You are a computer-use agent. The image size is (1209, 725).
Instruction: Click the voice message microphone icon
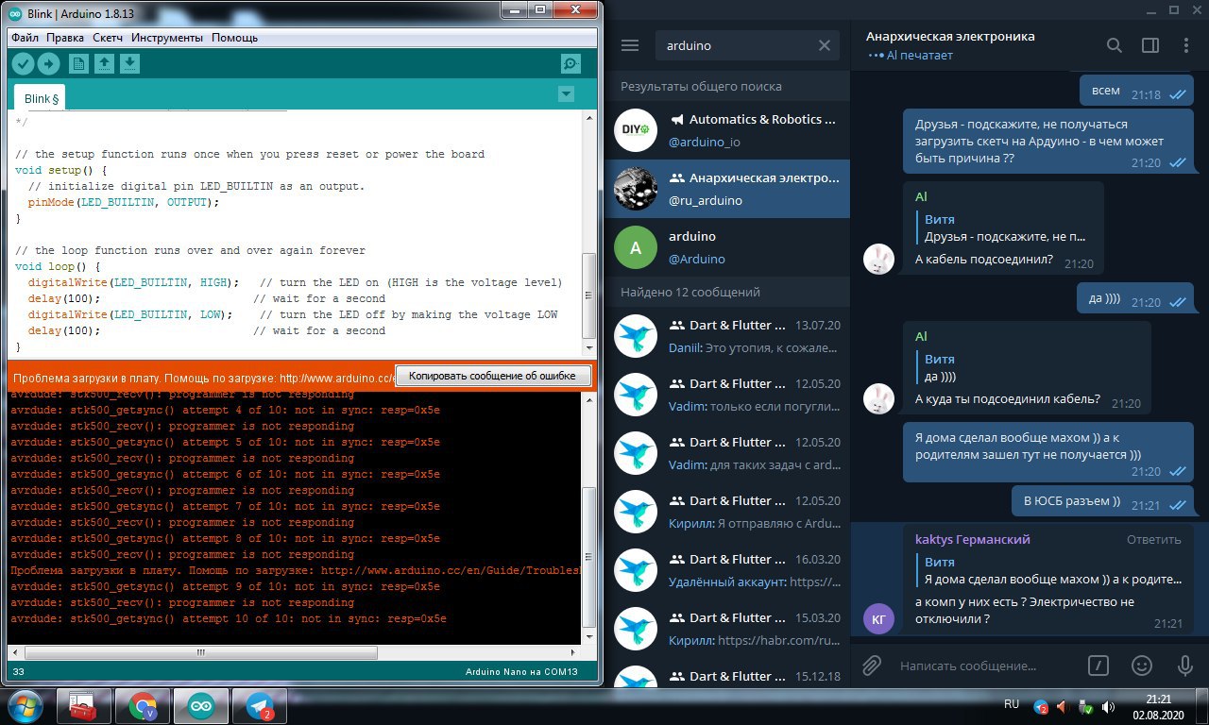pos(1185,666)
